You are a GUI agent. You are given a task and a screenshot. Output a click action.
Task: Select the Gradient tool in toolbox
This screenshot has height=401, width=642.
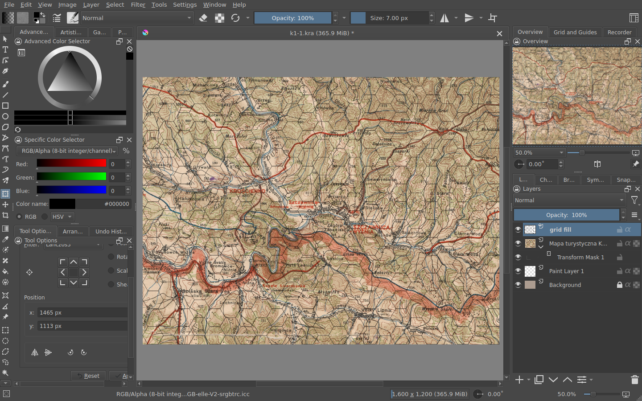click(5, 229)
